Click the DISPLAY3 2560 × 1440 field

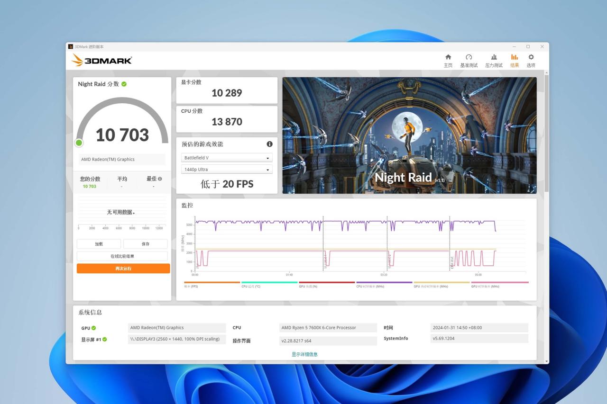(177, 339)
